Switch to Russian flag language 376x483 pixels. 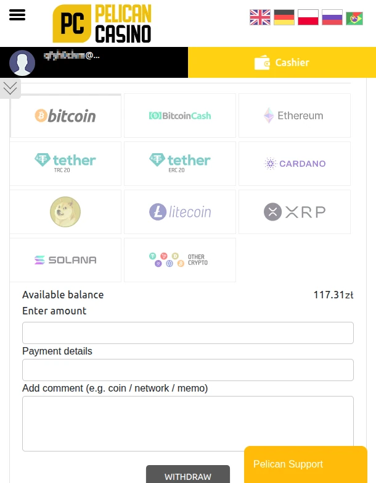332,17
